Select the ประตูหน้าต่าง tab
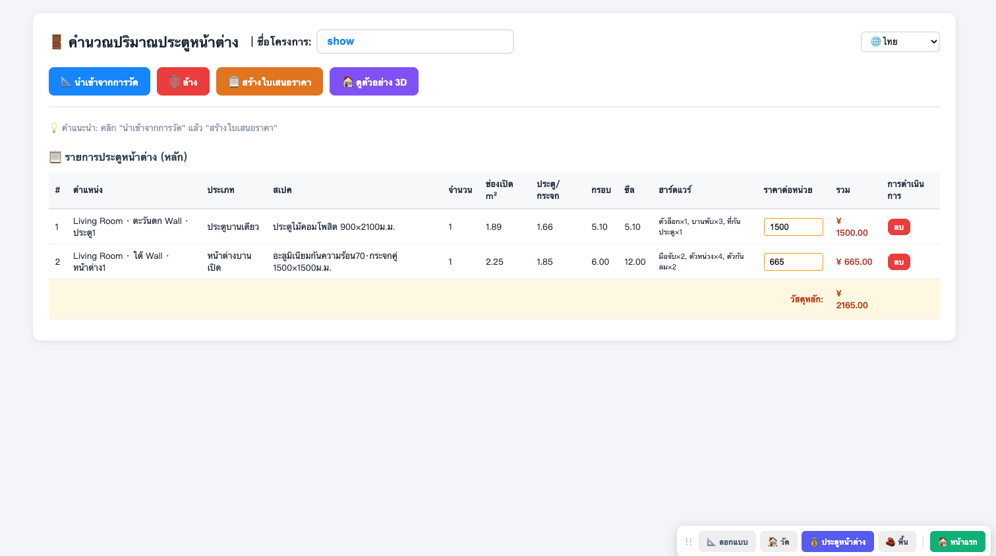The image size is (996, 556). [838, 542]
